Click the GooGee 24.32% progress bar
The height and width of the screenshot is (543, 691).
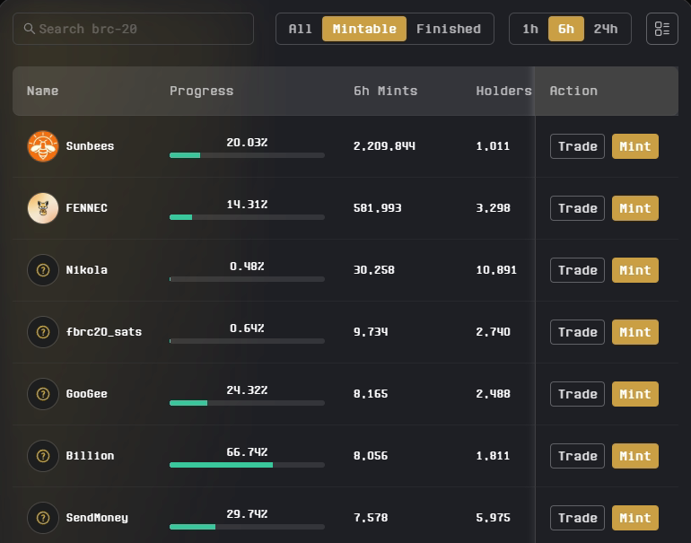click(247, 403)
